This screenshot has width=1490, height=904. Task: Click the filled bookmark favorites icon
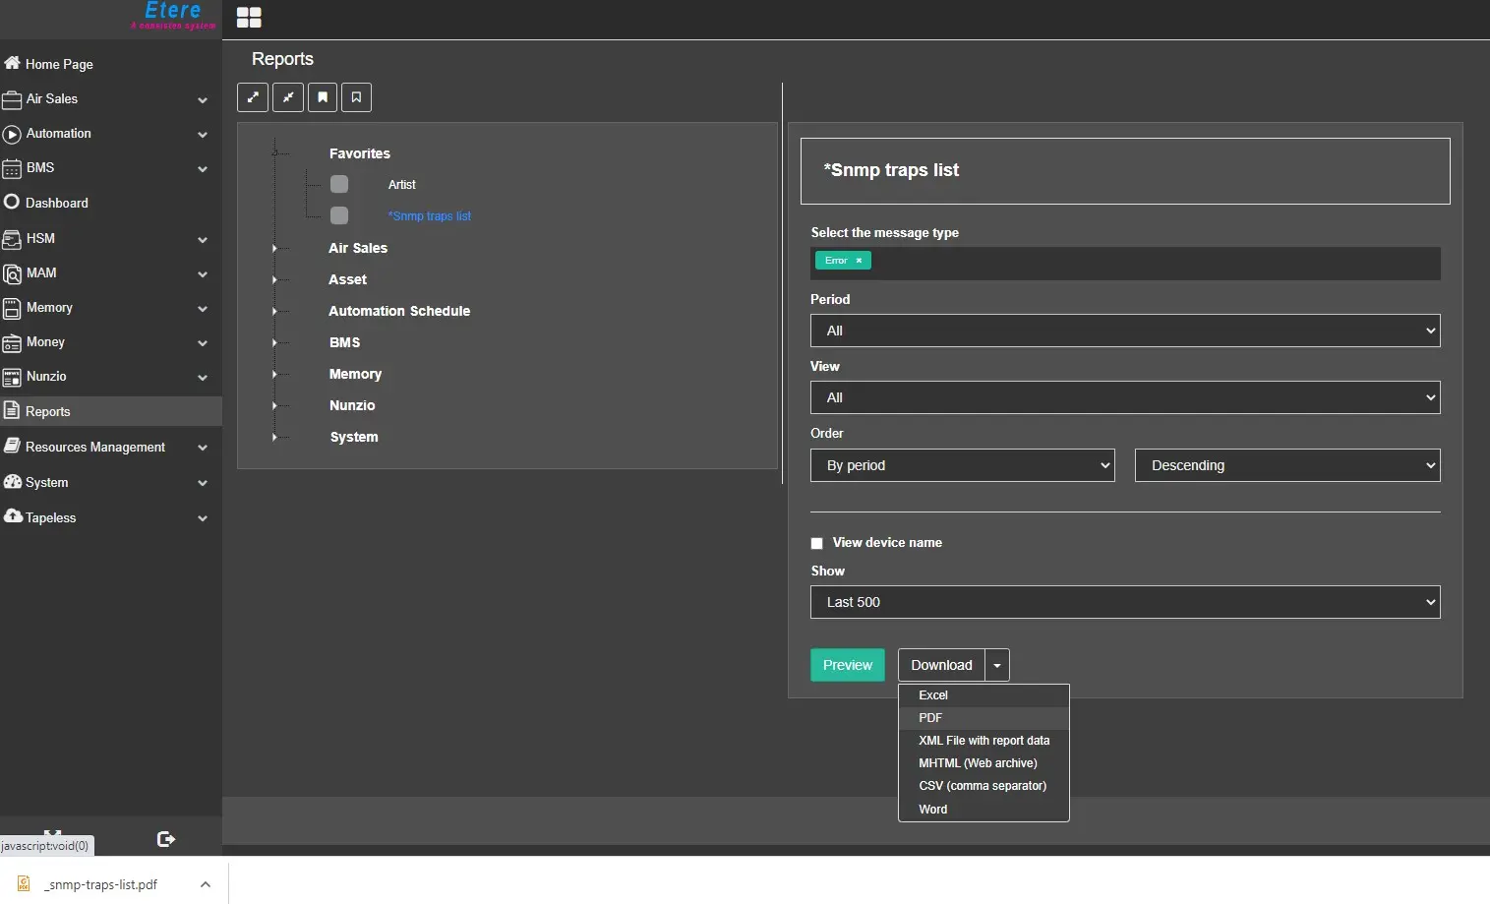(323, 97)
